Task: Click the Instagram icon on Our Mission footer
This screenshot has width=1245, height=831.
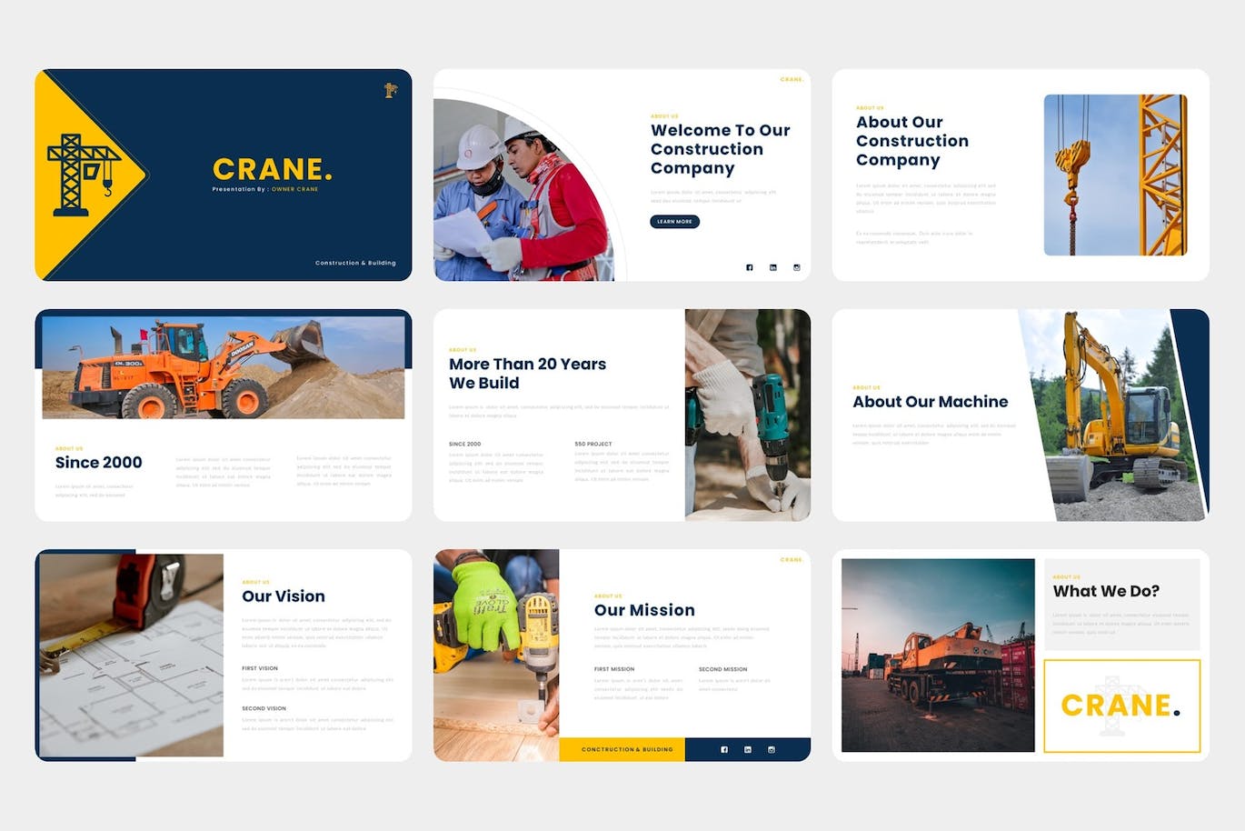Action: tap(772, 749)
